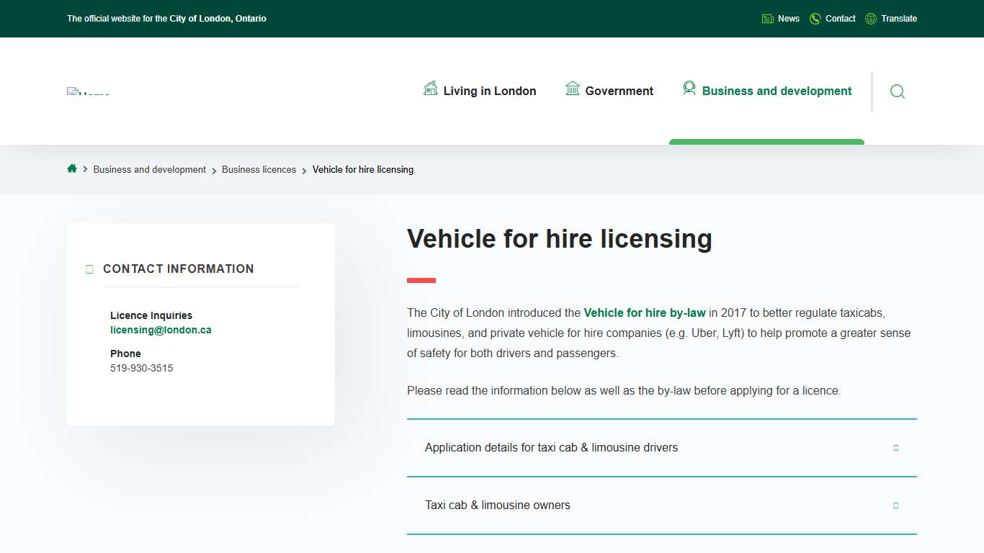Click the green button below the navigation

[766, 141]
